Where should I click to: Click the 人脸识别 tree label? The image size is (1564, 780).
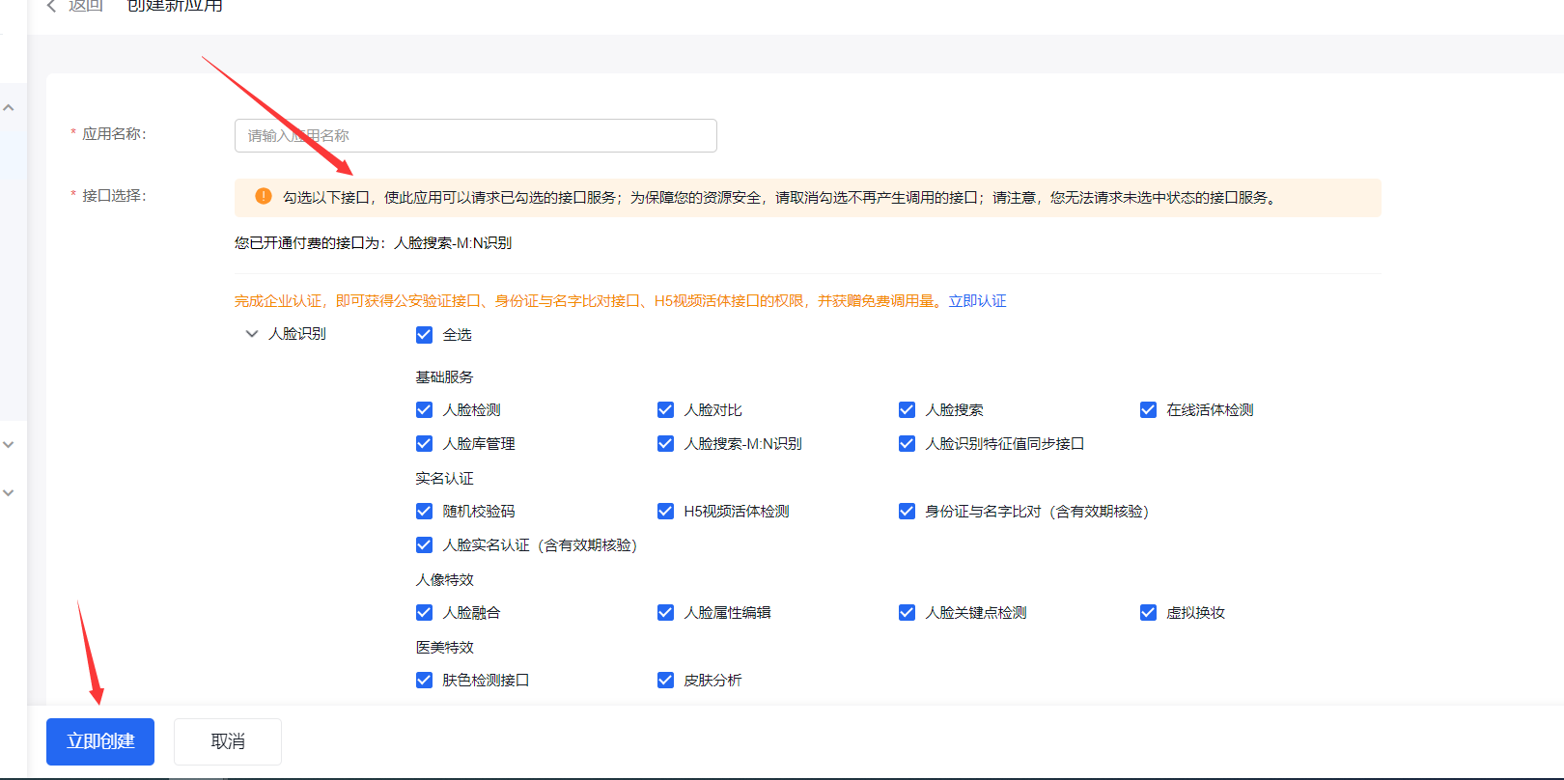[297, 334]
